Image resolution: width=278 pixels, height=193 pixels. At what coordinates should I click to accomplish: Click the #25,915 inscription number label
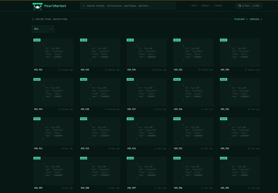tap(225, 109)
